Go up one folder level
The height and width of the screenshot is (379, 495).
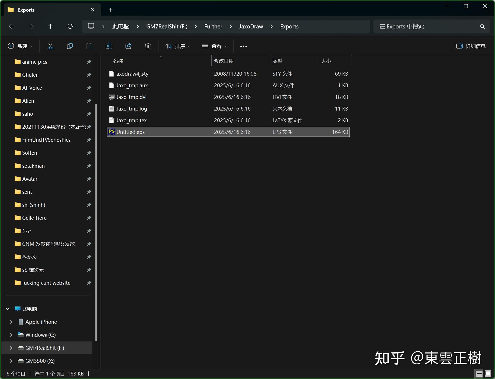tap(50, 26)
